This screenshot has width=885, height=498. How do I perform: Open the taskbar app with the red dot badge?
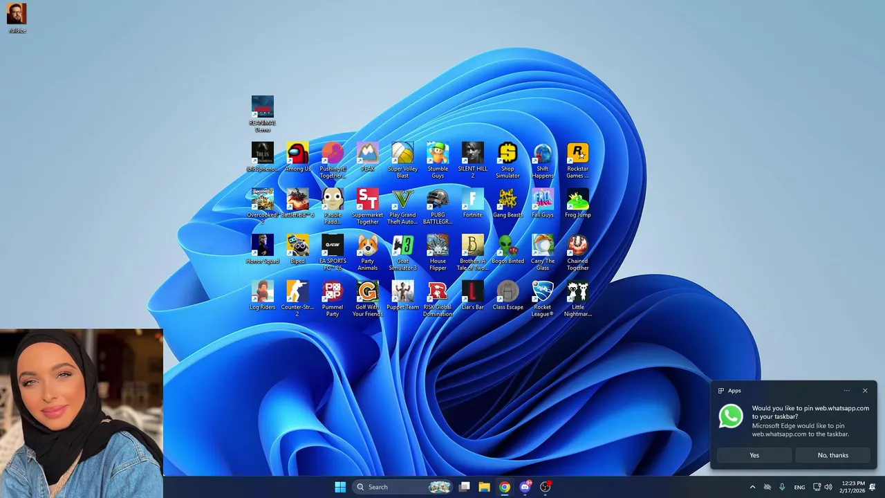coord(545,487)
